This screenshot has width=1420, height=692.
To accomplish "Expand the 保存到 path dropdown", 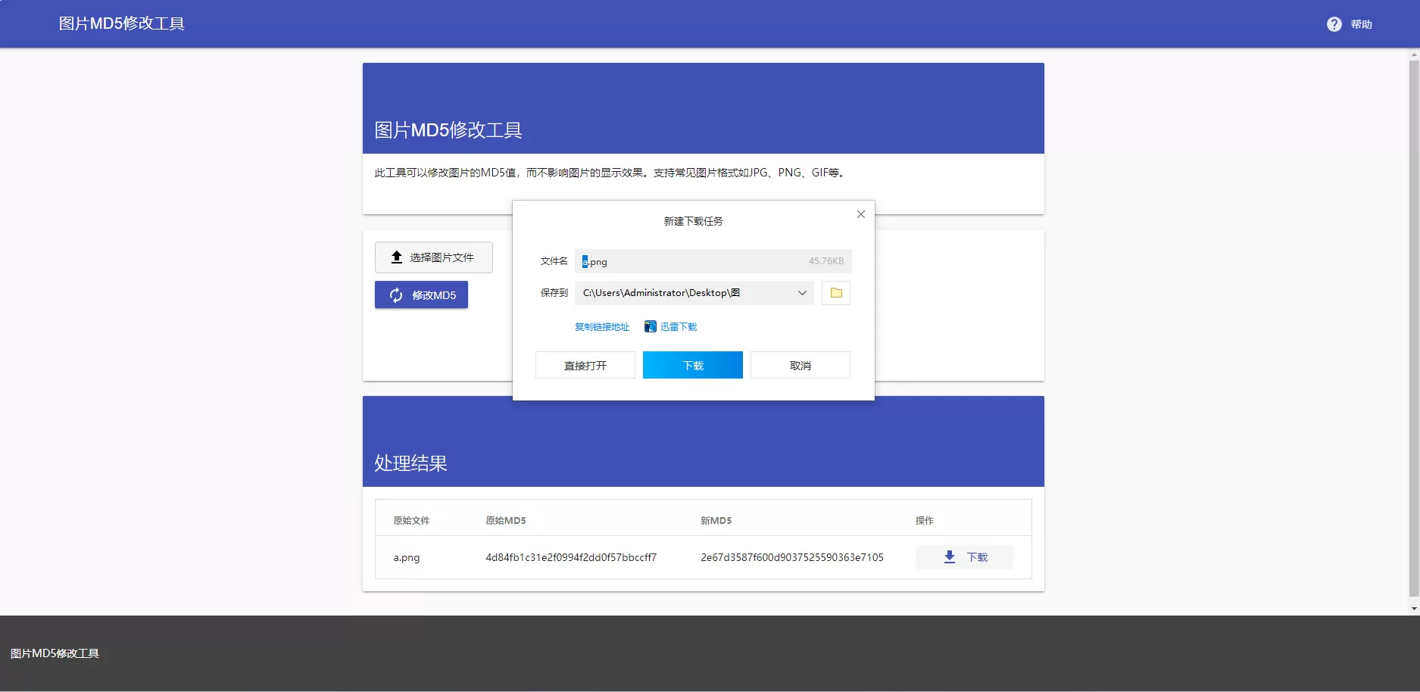I will 802,293.
